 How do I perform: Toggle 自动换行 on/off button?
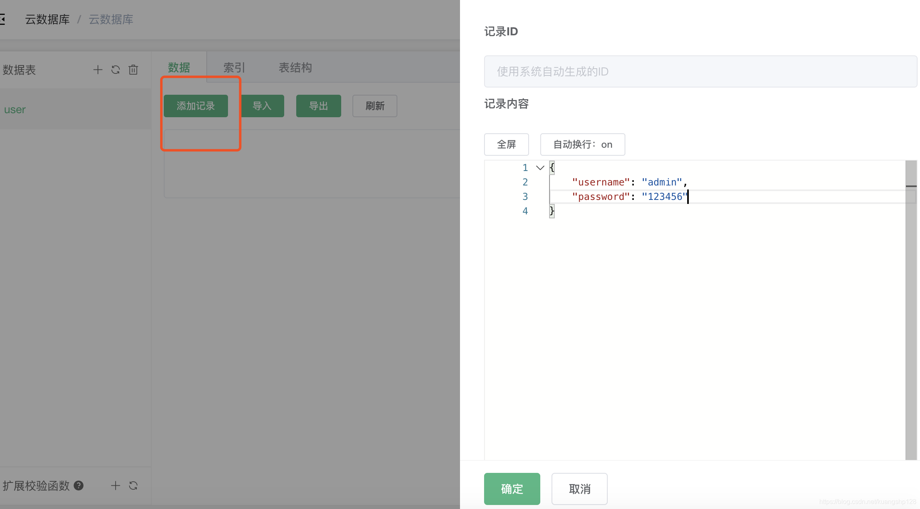click(582, 145)
